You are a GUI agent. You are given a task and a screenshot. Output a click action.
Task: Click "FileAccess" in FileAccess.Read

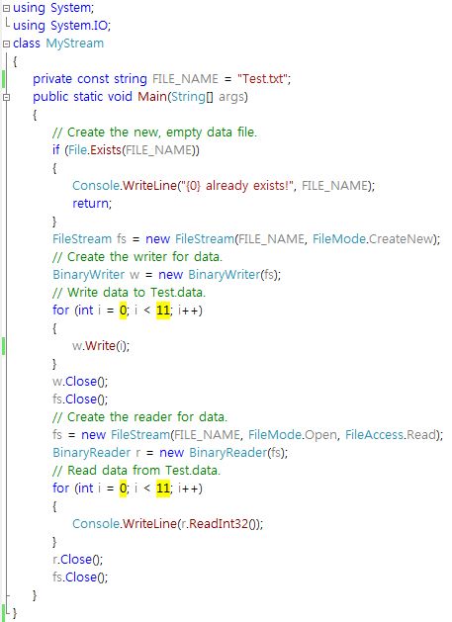pyautogui.click(x=375, y=434)
